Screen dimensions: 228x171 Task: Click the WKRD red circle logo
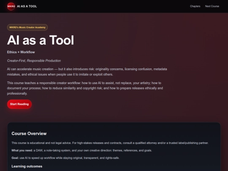(x=11, y=6)
